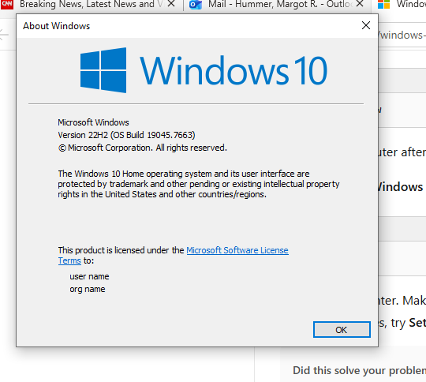Click the browser back arrow

tap(4, 35)
